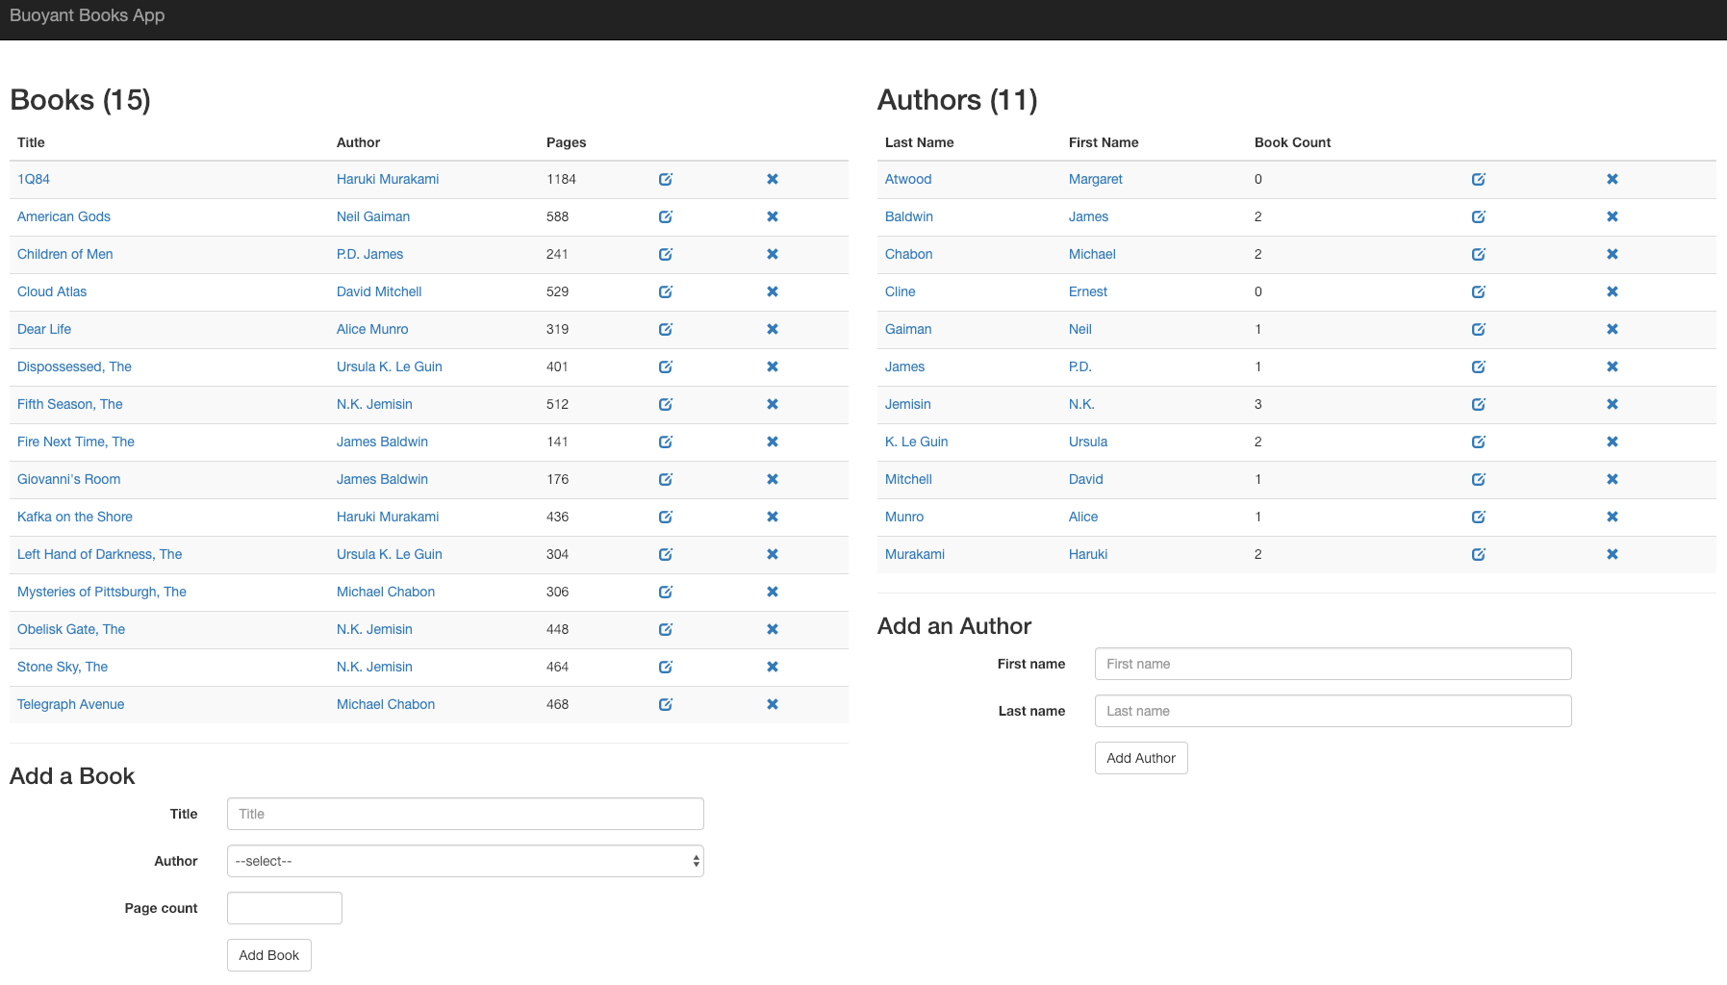
Task: Click the Add Book button
Action: click(x=268, y=955)
